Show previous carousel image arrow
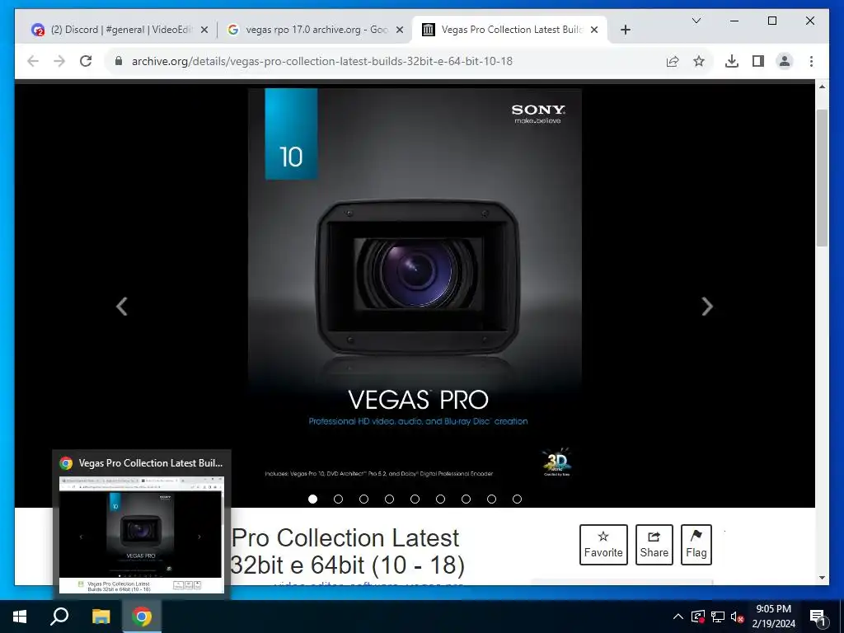Viewport: 844px width, 633px height. (x=122, y=307)
